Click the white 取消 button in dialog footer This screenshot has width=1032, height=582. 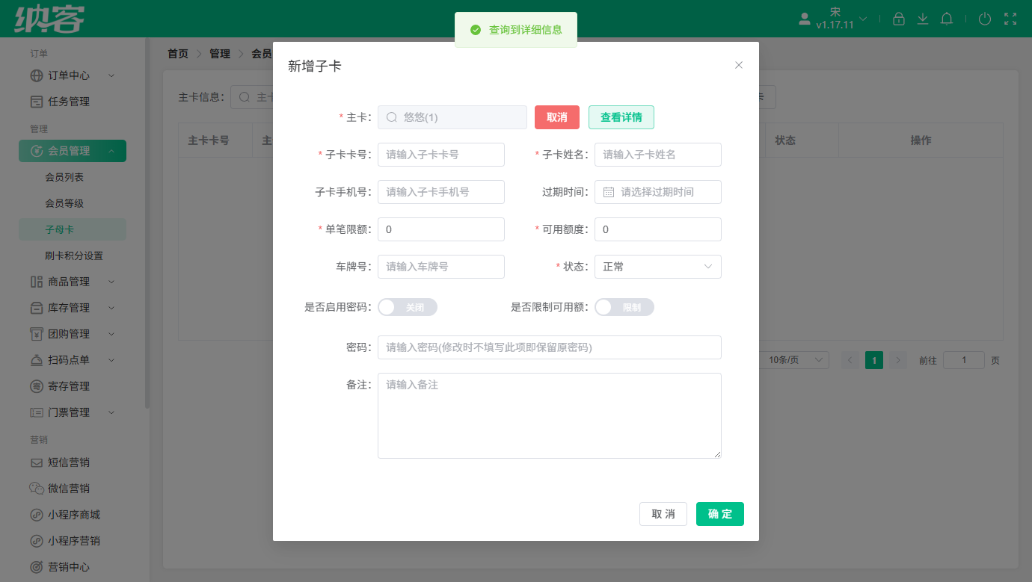[663, 514]
